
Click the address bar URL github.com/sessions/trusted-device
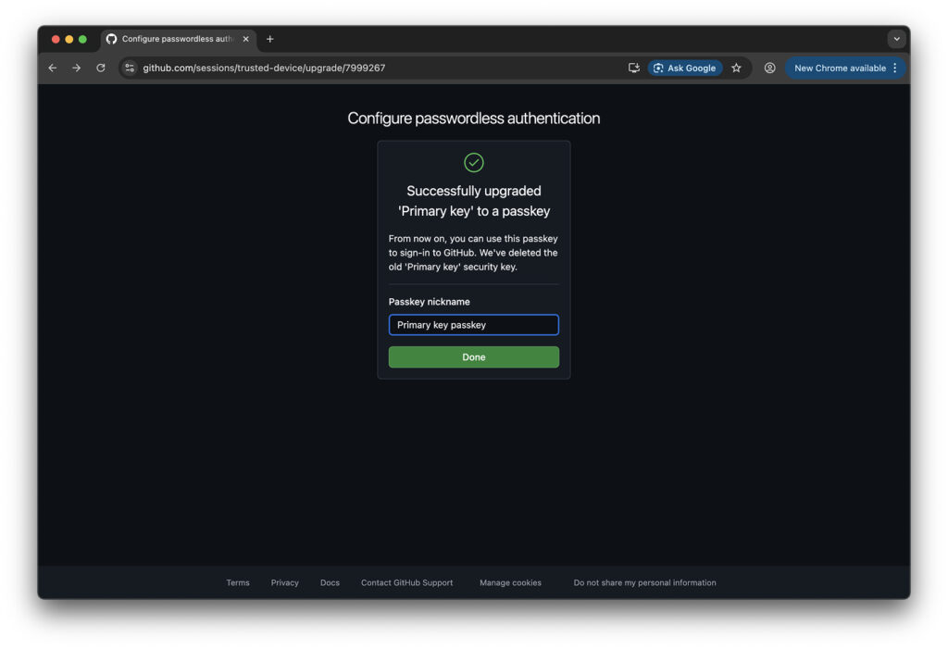click(264, 68)
